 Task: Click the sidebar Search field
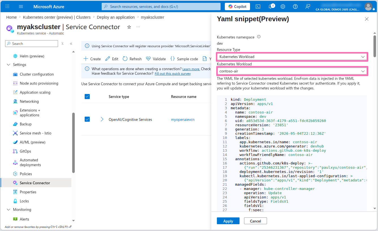[x=31, y=44]
